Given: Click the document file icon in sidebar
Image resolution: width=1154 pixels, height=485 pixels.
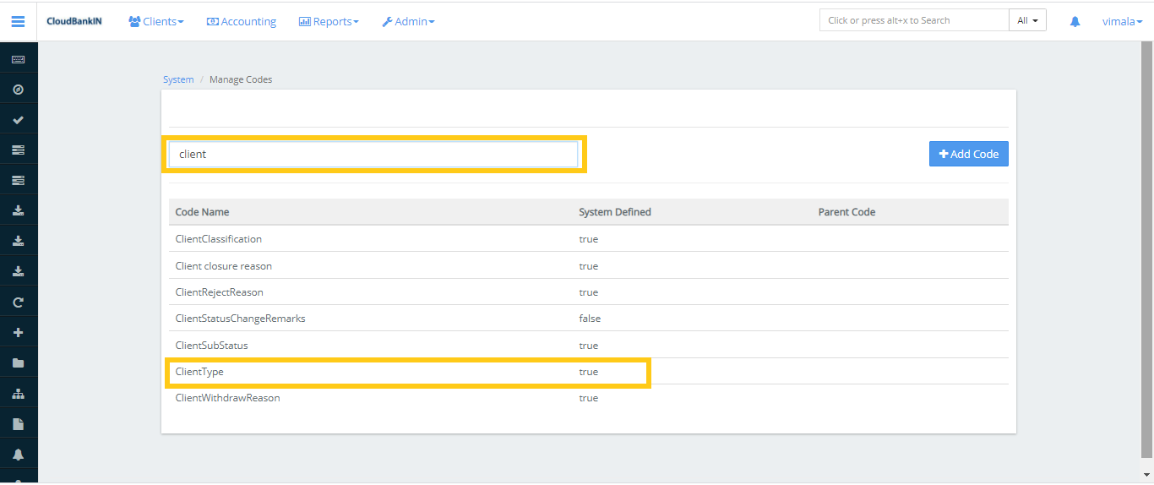Looking at the screenshot, I should pos(18,423).
